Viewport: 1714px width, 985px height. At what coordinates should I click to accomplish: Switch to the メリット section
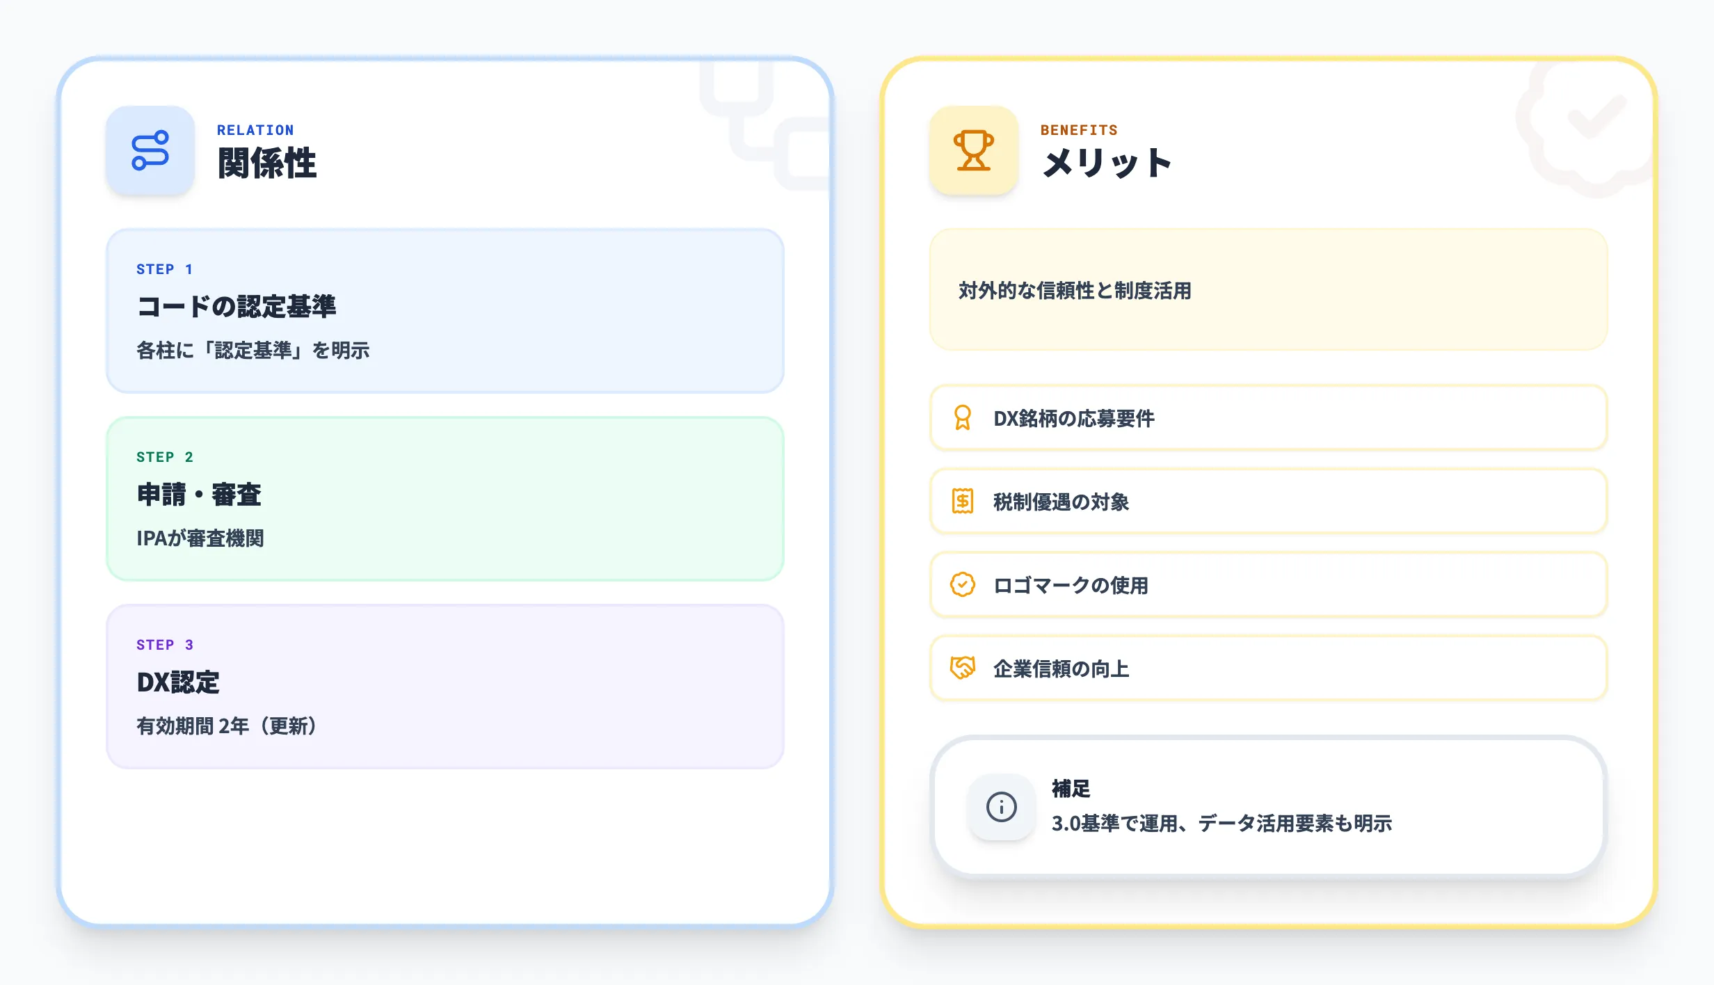coord(1107,164)
